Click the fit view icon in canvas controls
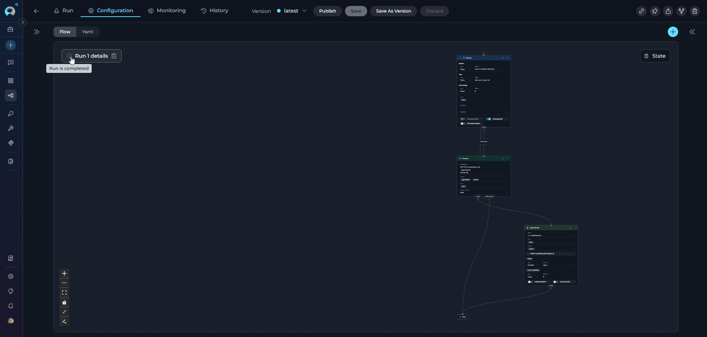 [64, 293]
